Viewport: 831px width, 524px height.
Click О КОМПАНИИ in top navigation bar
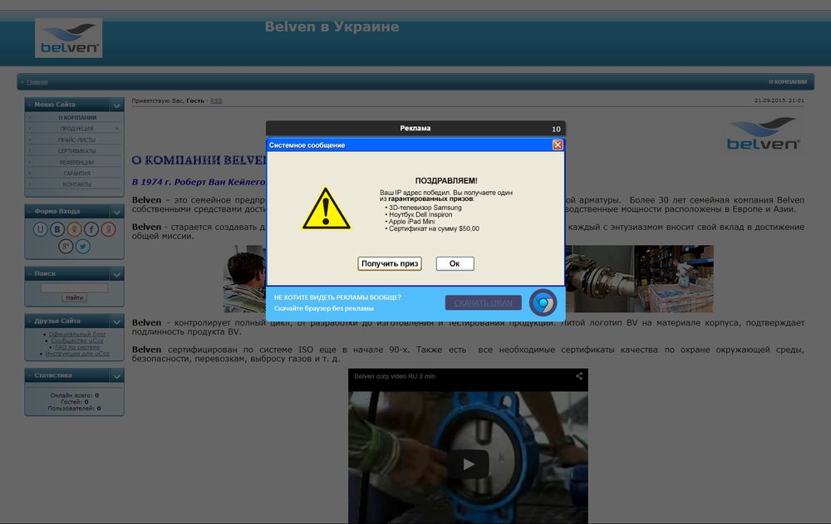click(788, 81)
